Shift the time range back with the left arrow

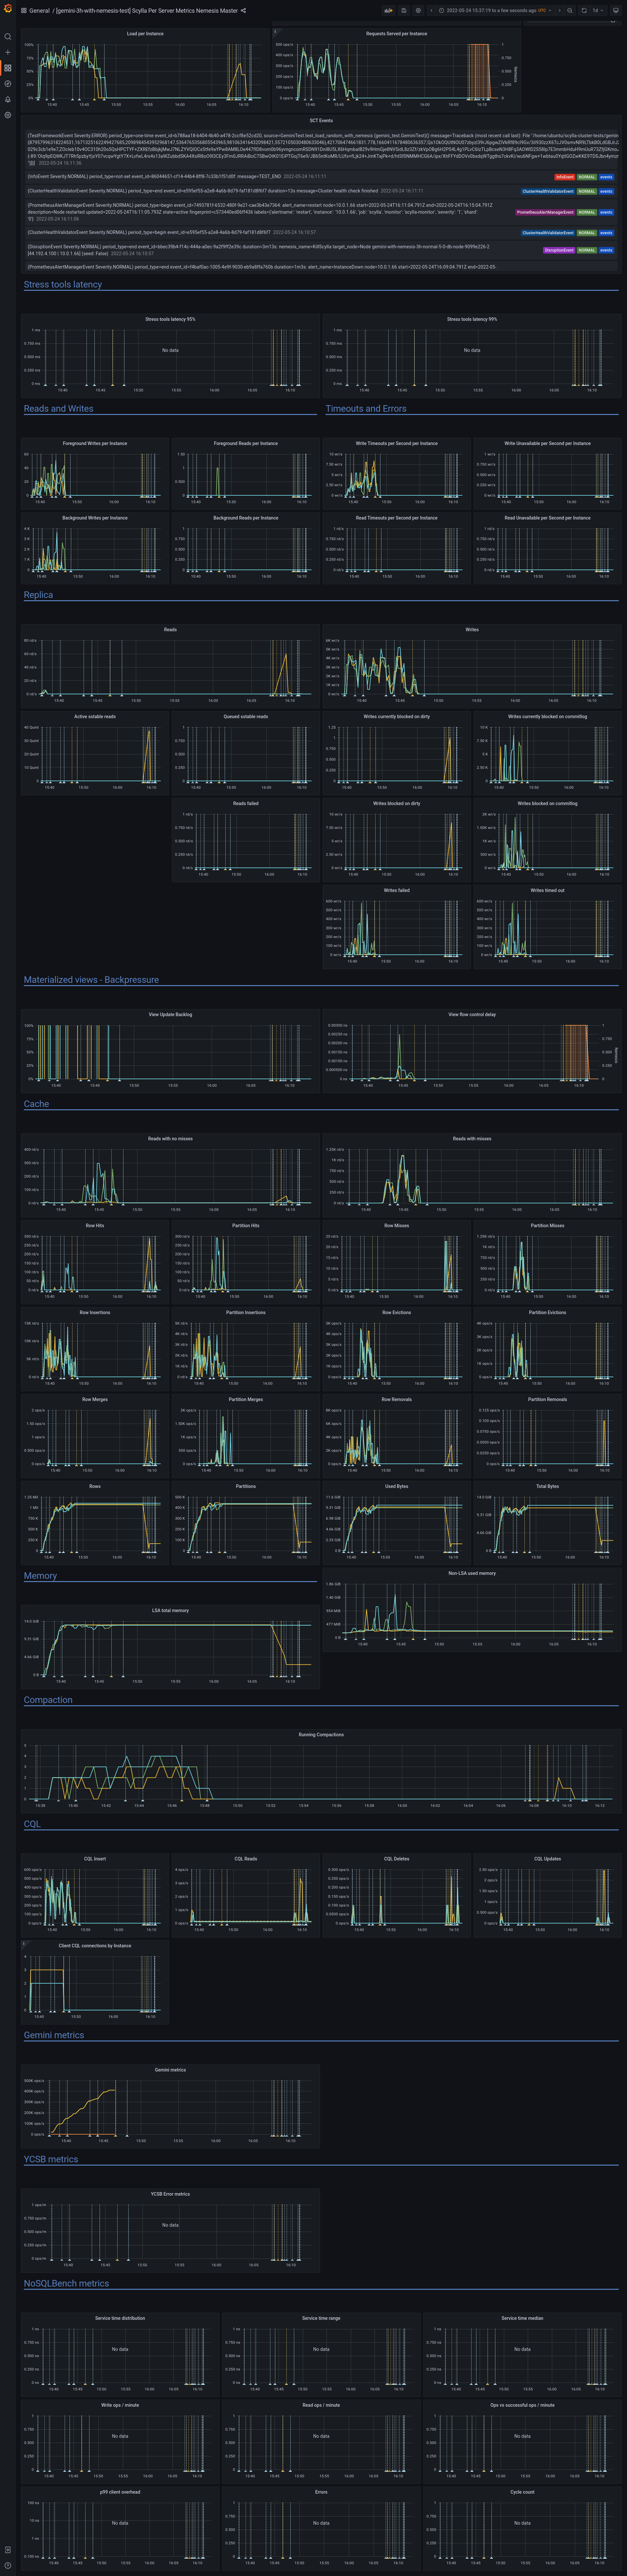pos(431,10)
